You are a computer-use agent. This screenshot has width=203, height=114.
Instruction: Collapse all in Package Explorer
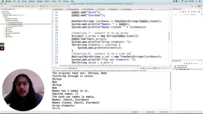click(40, 9)
